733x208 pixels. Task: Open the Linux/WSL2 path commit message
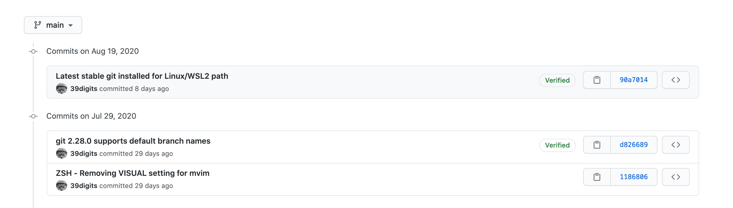coord(142,76)
